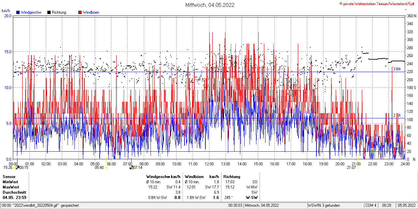
Task: Click the 17:03 direction minimum time
Action: pyautogui.click(x=230, y=182)
